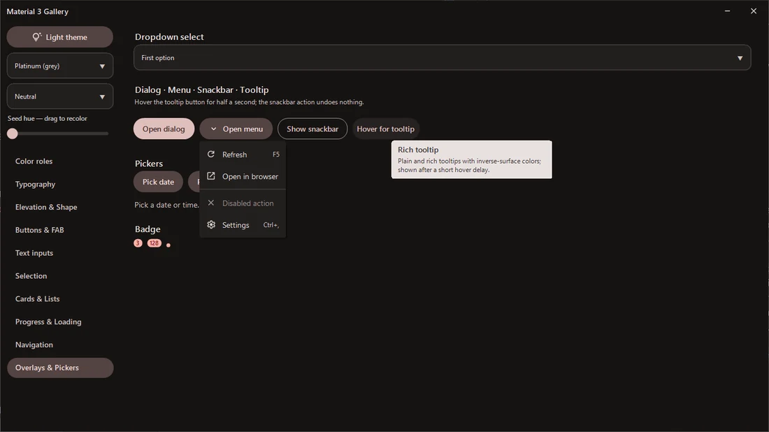Select Refresh from the open menu
Viewport: 769px width, 432px height.
tap(243, 154)
